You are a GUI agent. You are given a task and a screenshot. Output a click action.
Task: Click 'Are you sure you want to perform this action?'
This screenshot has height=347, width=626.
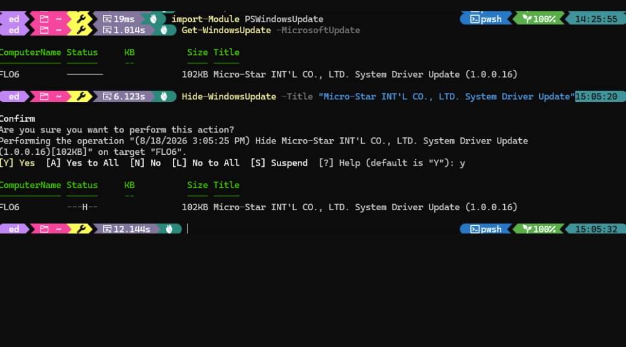coord(117,130)
